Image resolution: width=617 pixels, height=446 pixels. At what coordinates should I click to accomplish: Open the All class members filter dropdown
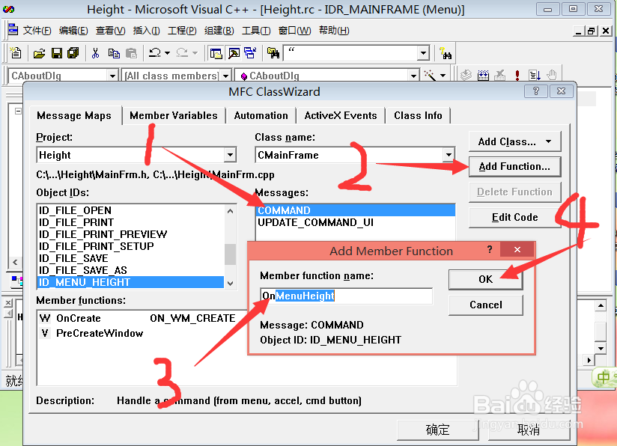(226, 75)
